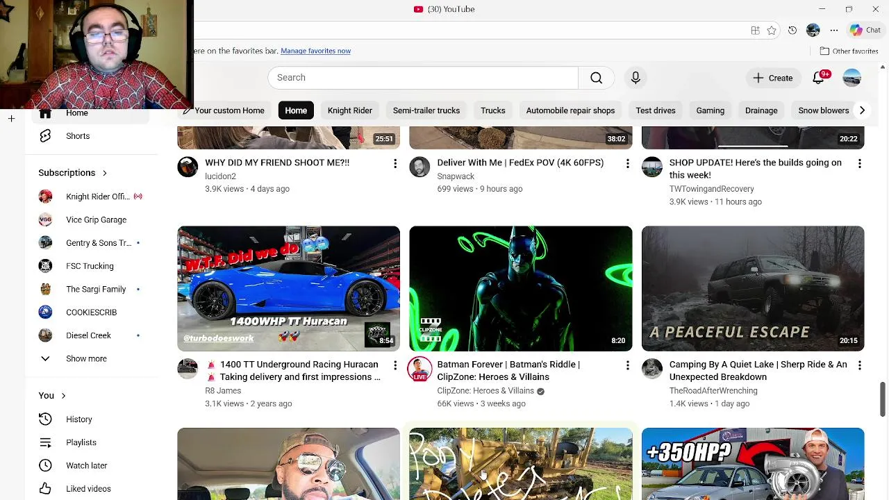Viewport: 889px width, 500px height.
Task: Click the Create button
Action: (x=772, y=78)
